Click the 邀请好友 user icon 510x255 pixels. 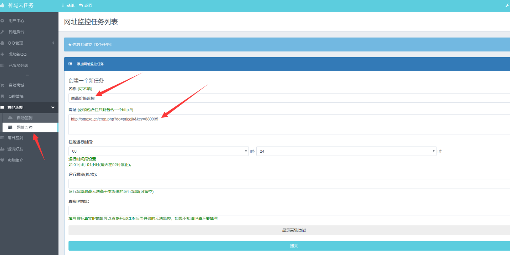pos(3,149)
